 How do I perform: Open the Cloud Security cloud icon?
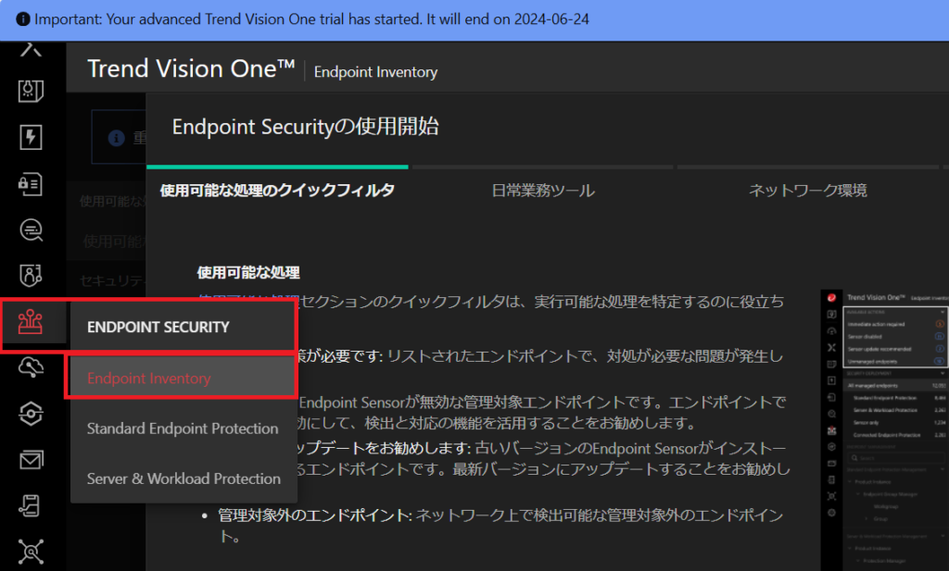pos(32,368)
